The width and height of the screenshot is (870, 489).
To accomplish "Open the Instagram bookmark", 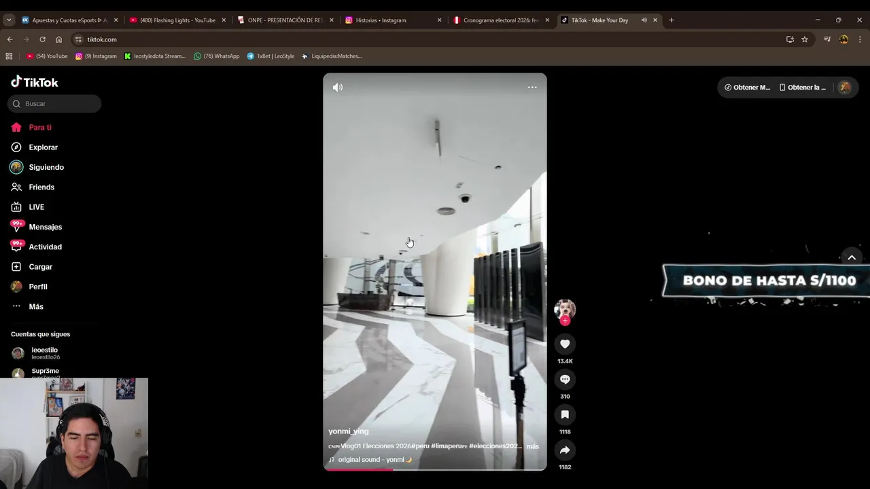I will (x=96, y=56).
